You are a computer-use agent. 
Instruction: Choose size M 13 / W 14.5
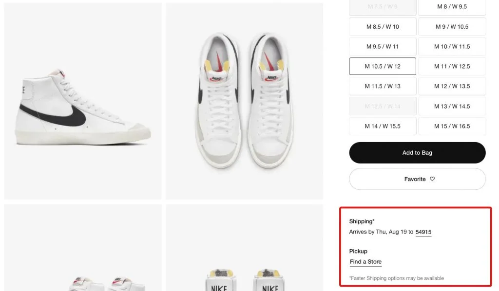(x=452, y=106)
